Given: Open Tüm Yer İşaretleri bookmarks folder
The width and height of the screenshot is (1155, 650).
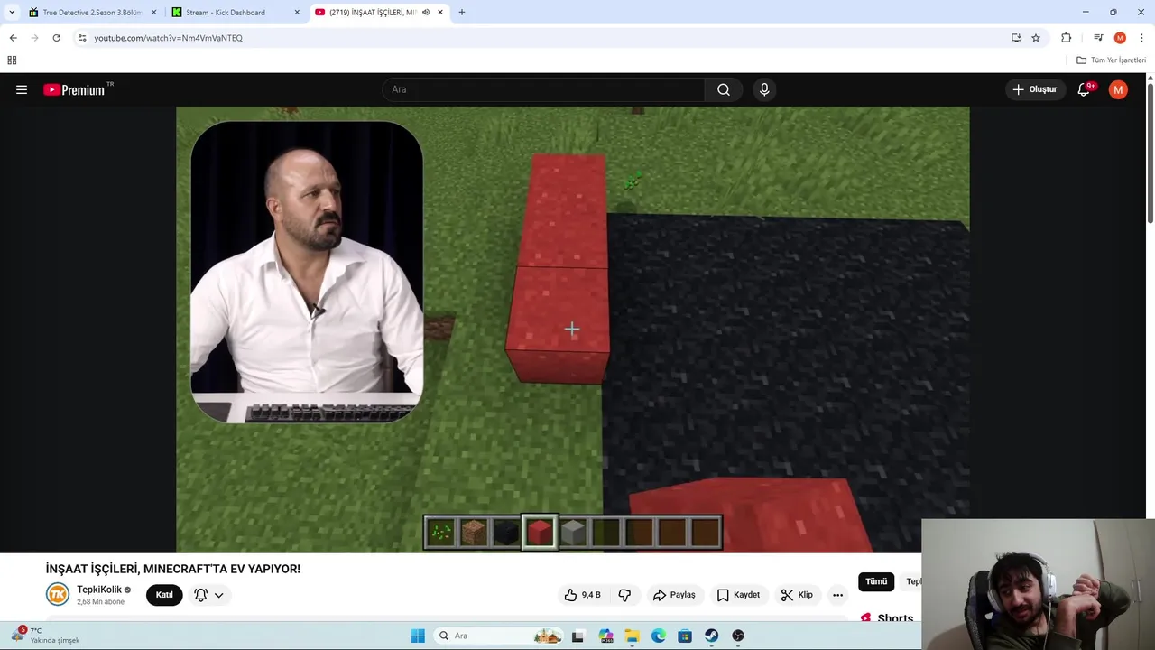Looking at the screenshot, I should (x=1112, y=60).
